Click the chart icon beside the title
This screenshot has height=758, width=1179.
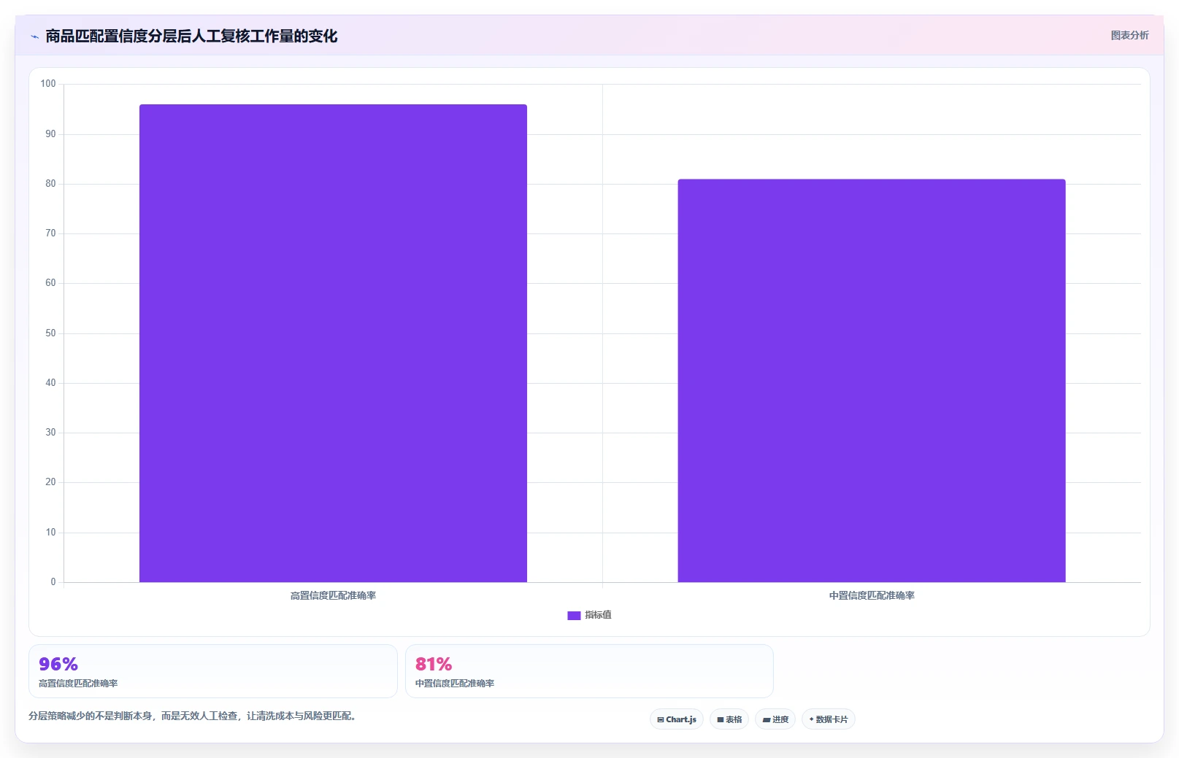(34, 36)
